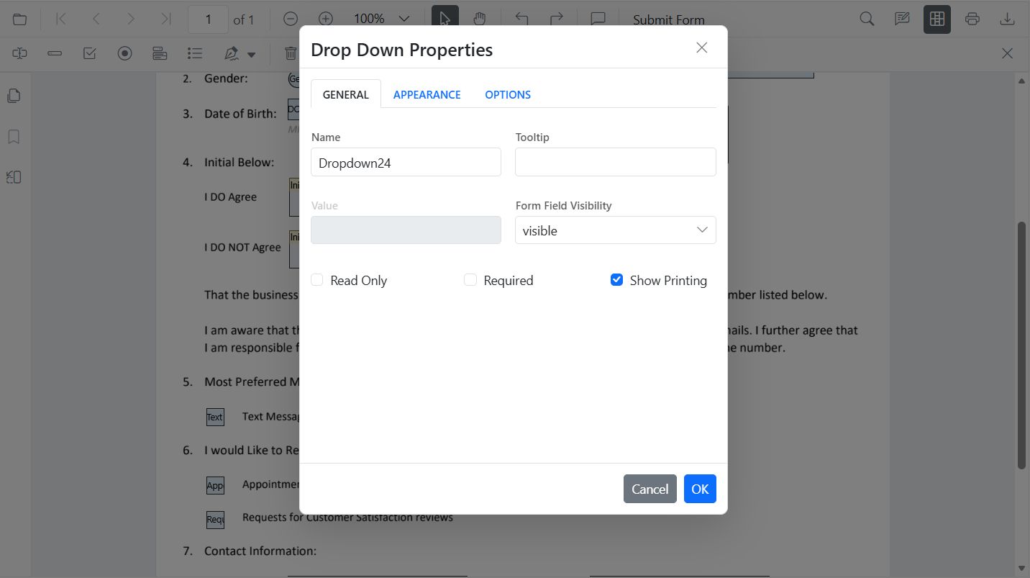This screenshot has width=1030, height=578.
Task: Open the edit annotation toolbar icon
Action: pyautogui.click(x=902, y=19)
